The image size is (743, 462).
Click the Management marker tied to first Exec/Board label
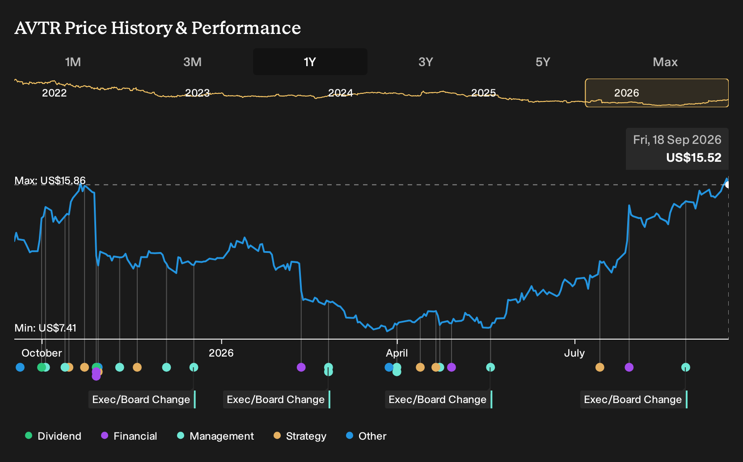pos(194,367)
